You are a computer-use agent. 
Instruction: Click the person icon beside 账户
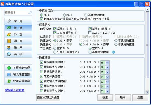pos(9,48)
